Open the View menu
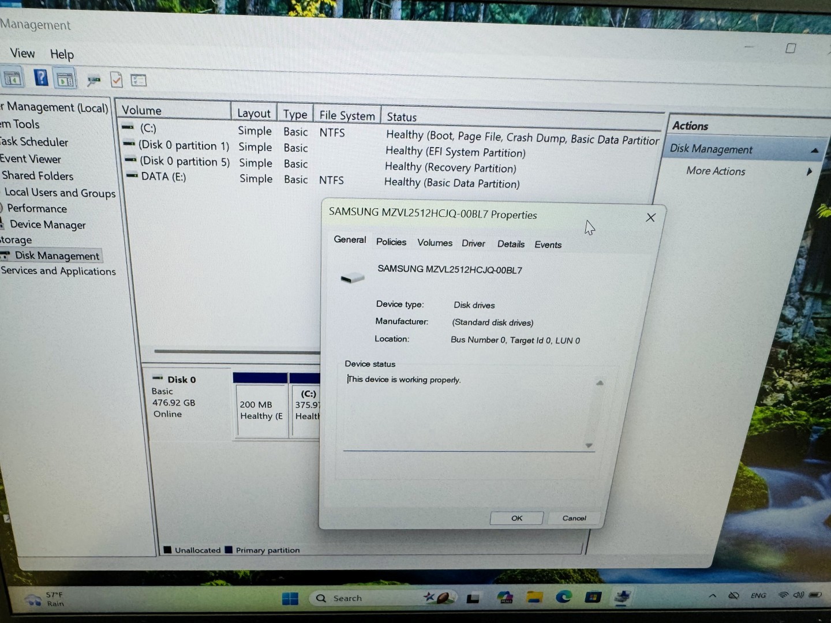Image resolution: width=831 pixels, height=623 pixels. coord(23,53)
